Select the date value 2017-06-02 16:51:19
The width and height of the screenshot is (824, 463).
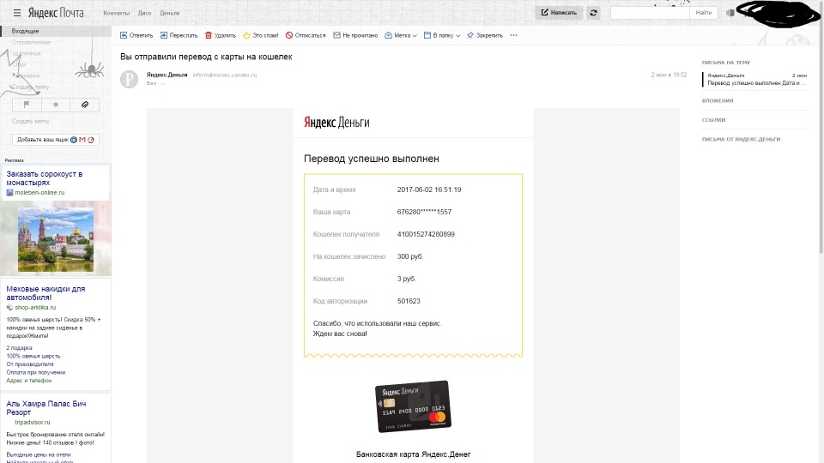(x=429, y=189)
